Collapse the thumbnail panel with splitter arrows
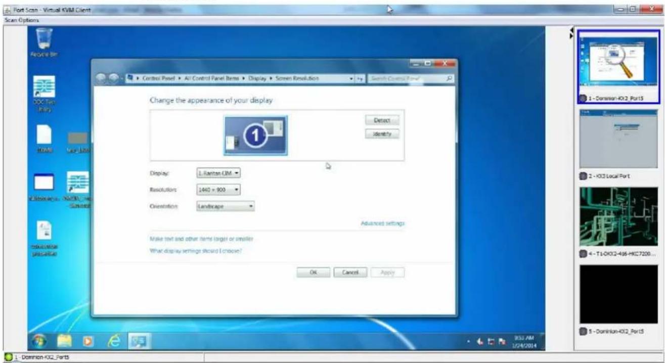Image resolution: width=665 pixels, height=363 pixels. [x=571, y=32]
